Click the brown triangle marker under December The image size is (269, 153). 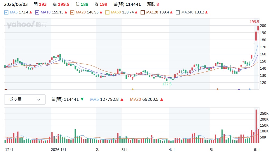click(6, 89)
